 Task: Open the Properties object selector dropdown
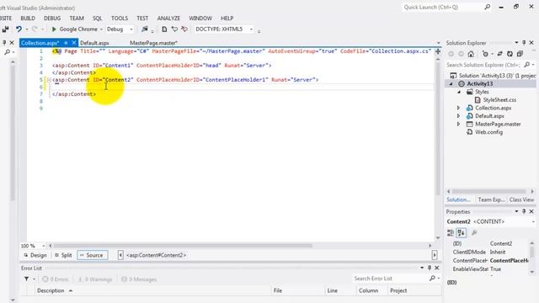[x=533, y=222]
